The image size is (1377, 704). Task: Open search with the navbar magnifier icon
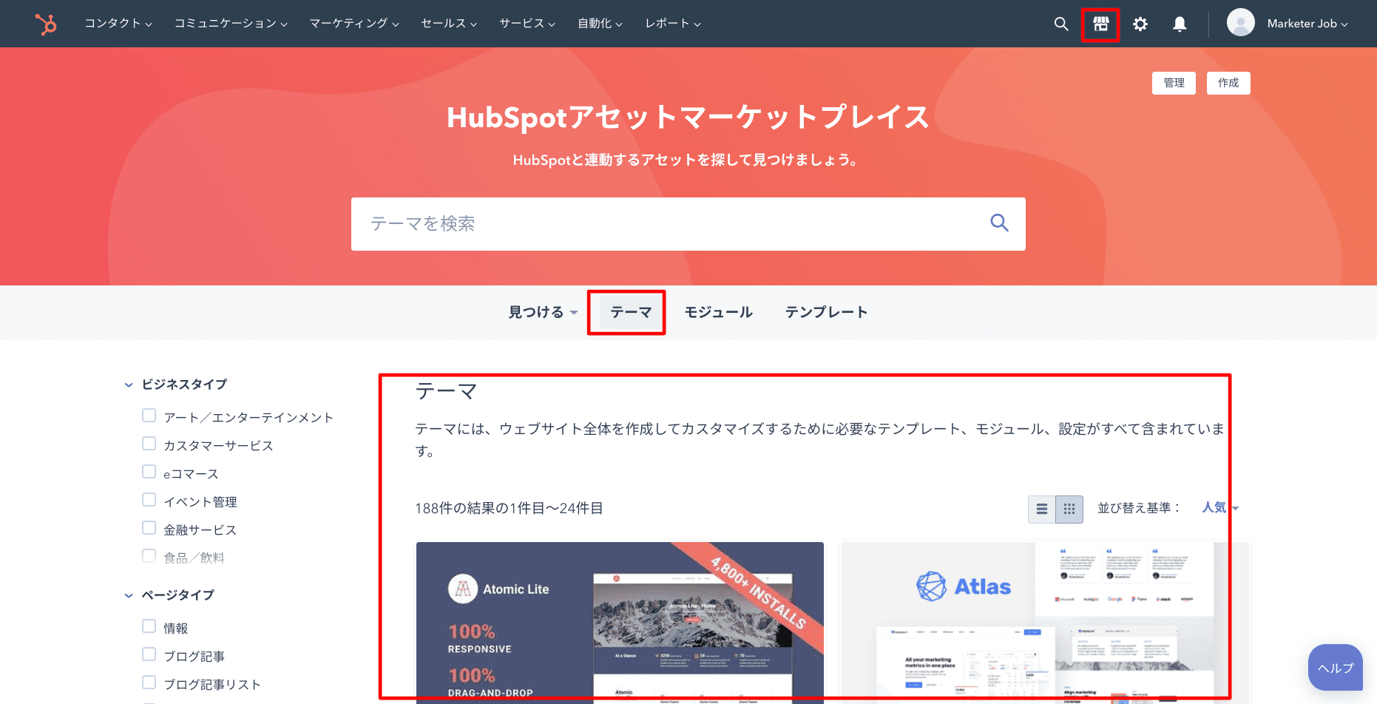point(1061,24)
